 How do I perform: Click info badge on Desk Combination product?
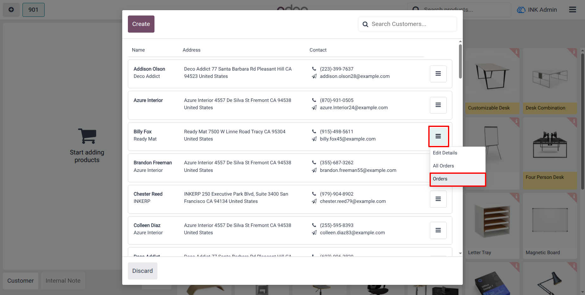pos(573,52)
